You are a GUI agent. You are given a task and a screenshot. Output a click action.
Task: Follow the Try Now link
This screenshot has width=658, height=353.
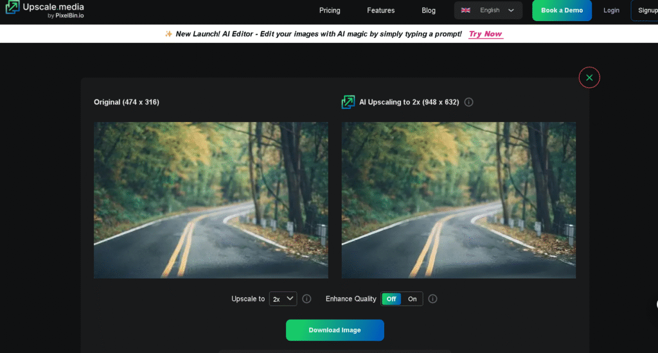coord(485,34)
